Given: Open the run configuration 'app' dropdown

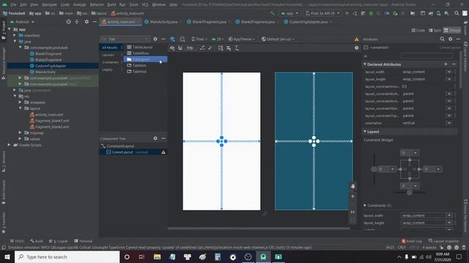Looking at the screenshot, I should [289, 13].
